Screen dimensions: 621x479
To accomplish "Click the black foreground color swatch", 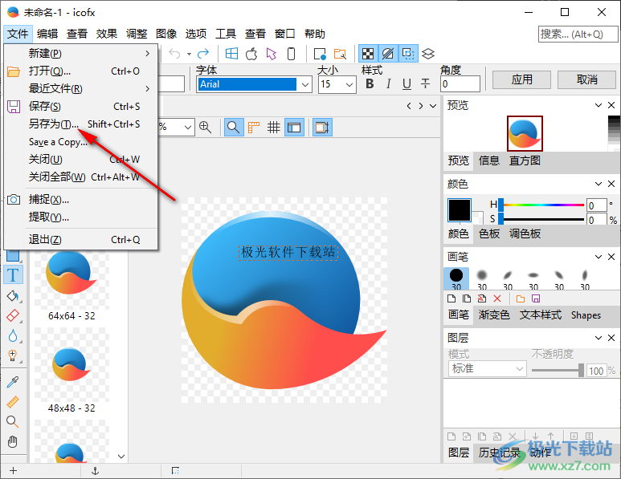I will point(459,210).
